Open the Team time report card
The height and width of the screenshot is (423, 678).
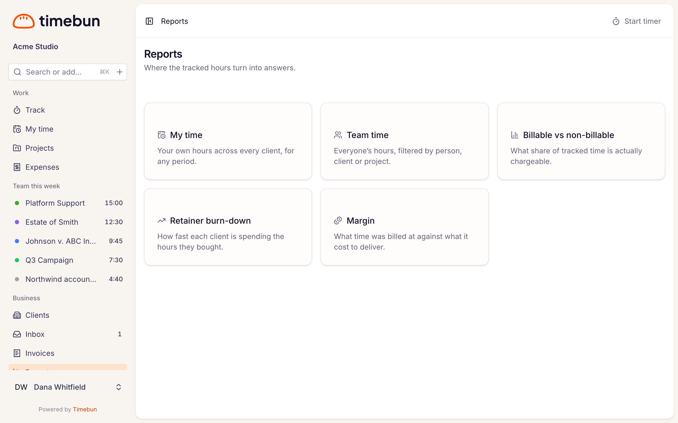[x=405, y=141]
